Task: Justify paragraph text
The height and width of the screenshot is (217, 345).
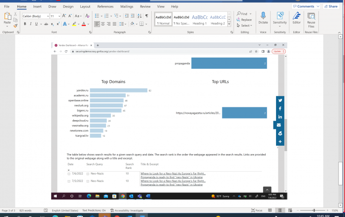Action: pos(114,24)
